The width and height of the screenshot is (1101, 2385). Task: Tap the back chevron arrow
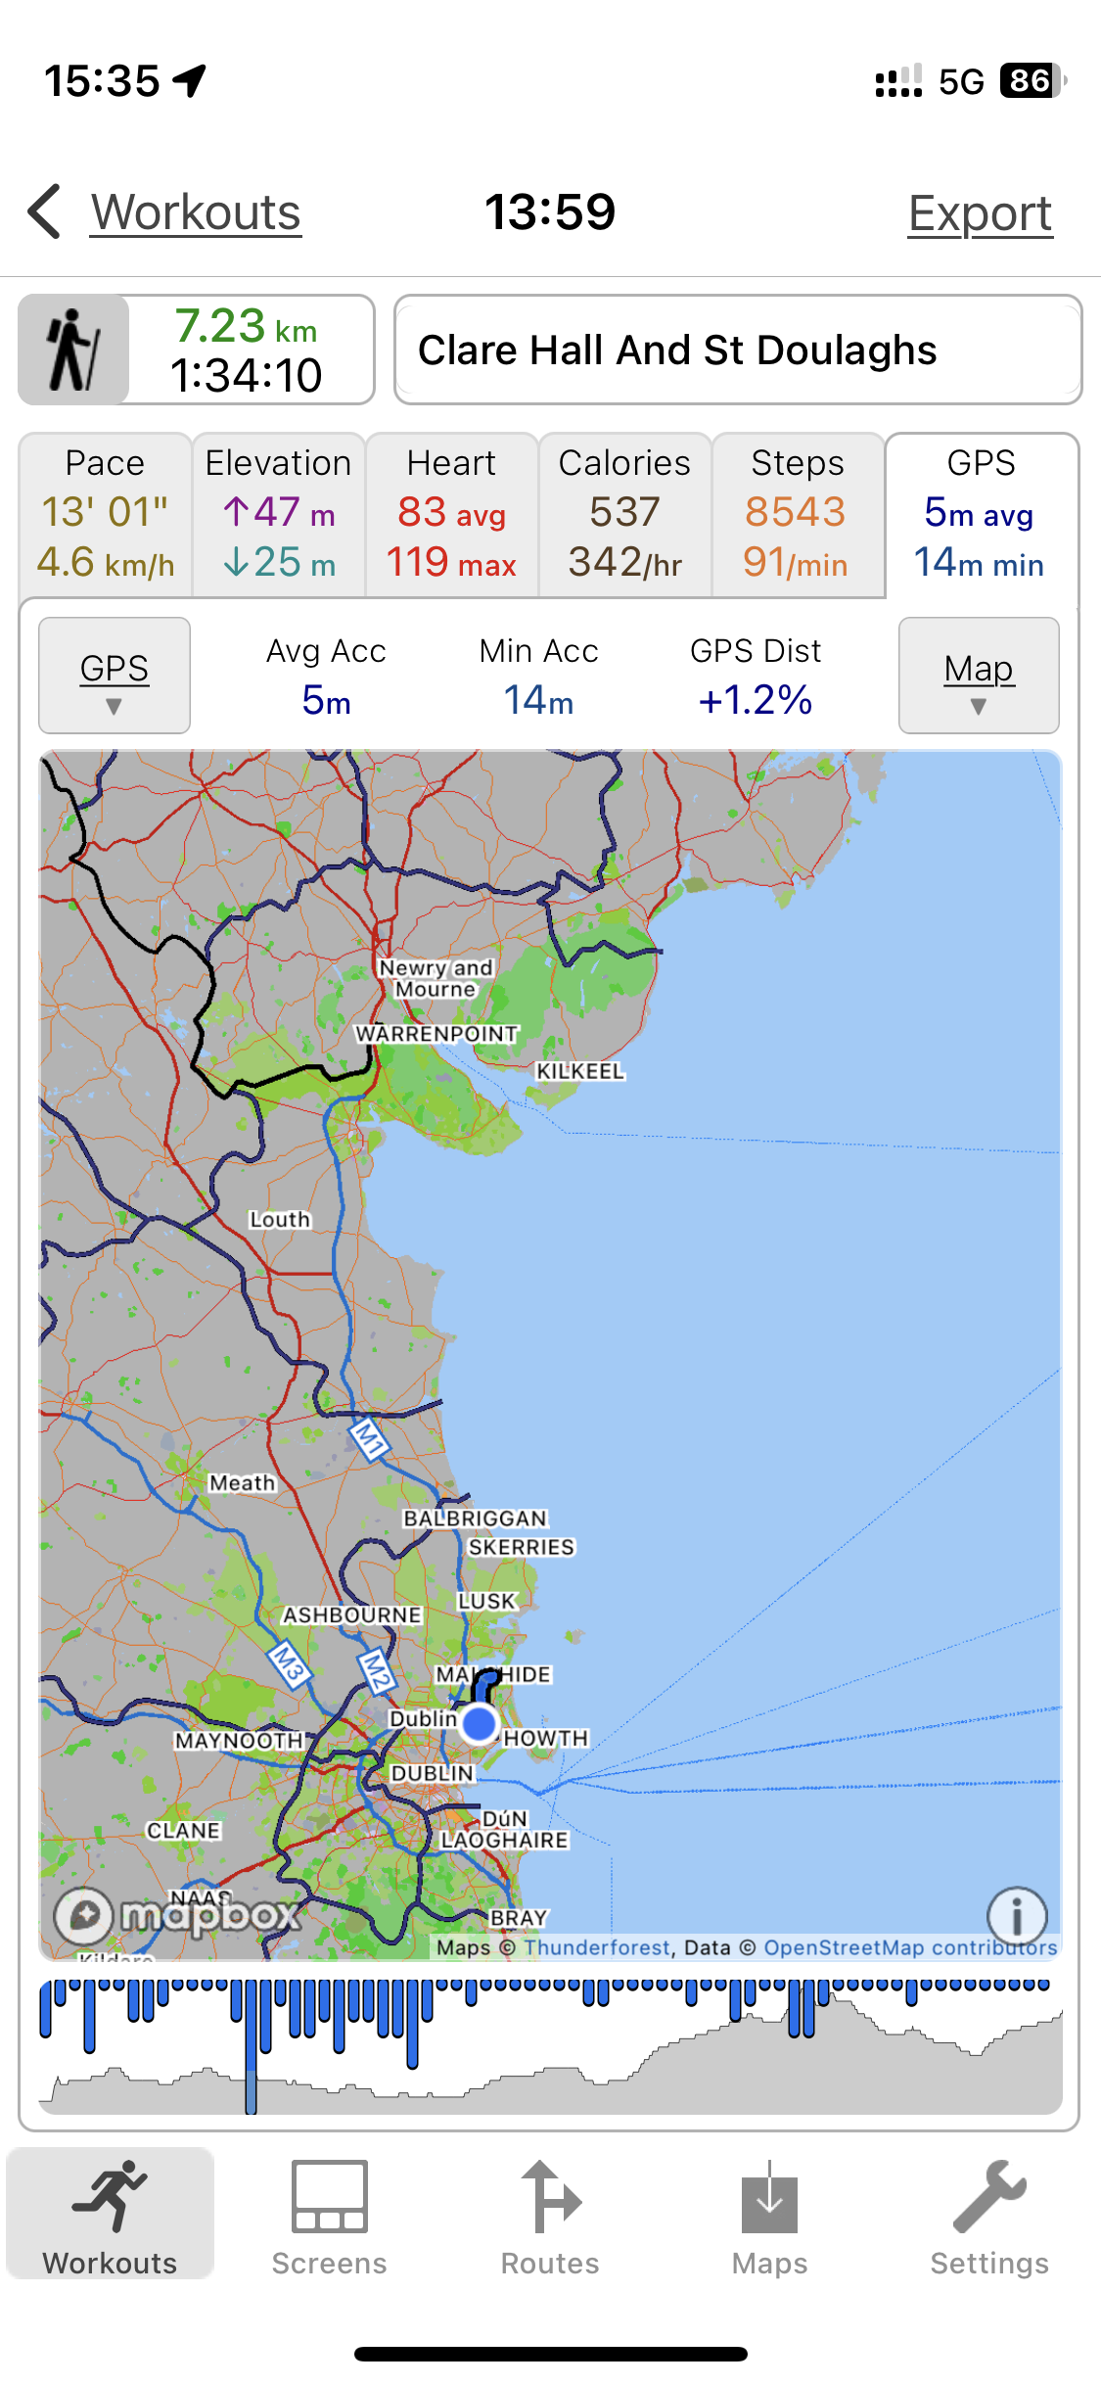45,211
